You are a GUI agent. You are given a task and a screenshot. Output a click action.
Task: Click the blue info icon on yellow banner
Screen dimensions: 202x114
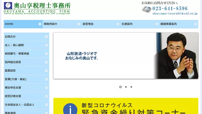(68, 109)
